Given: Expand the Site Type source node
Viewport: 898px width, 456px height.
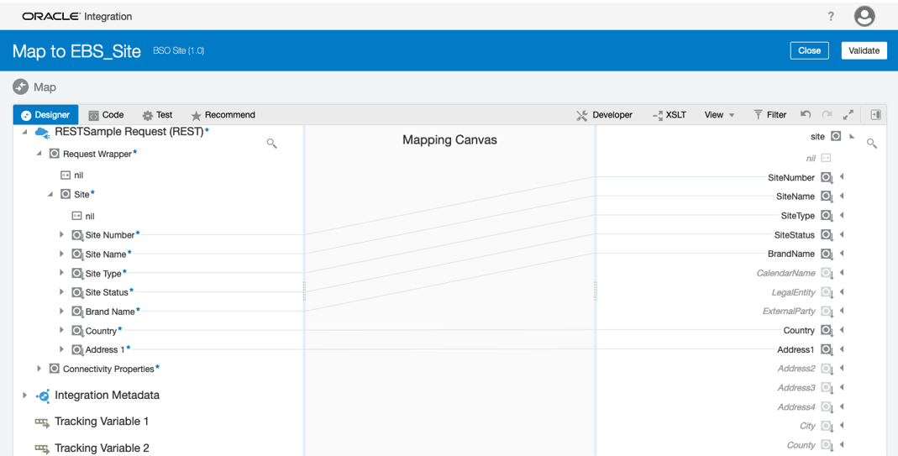Looking at the screenshot, I should pos(61,273).
